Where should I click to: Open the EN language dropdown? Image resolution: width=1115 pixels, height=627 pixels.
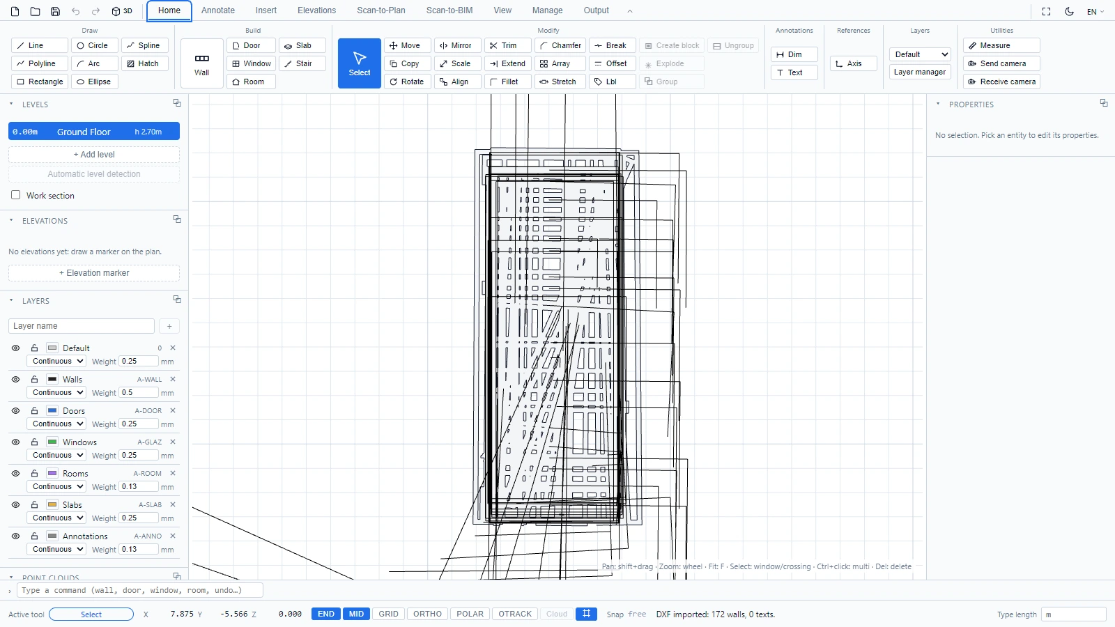pos(1095,11)
